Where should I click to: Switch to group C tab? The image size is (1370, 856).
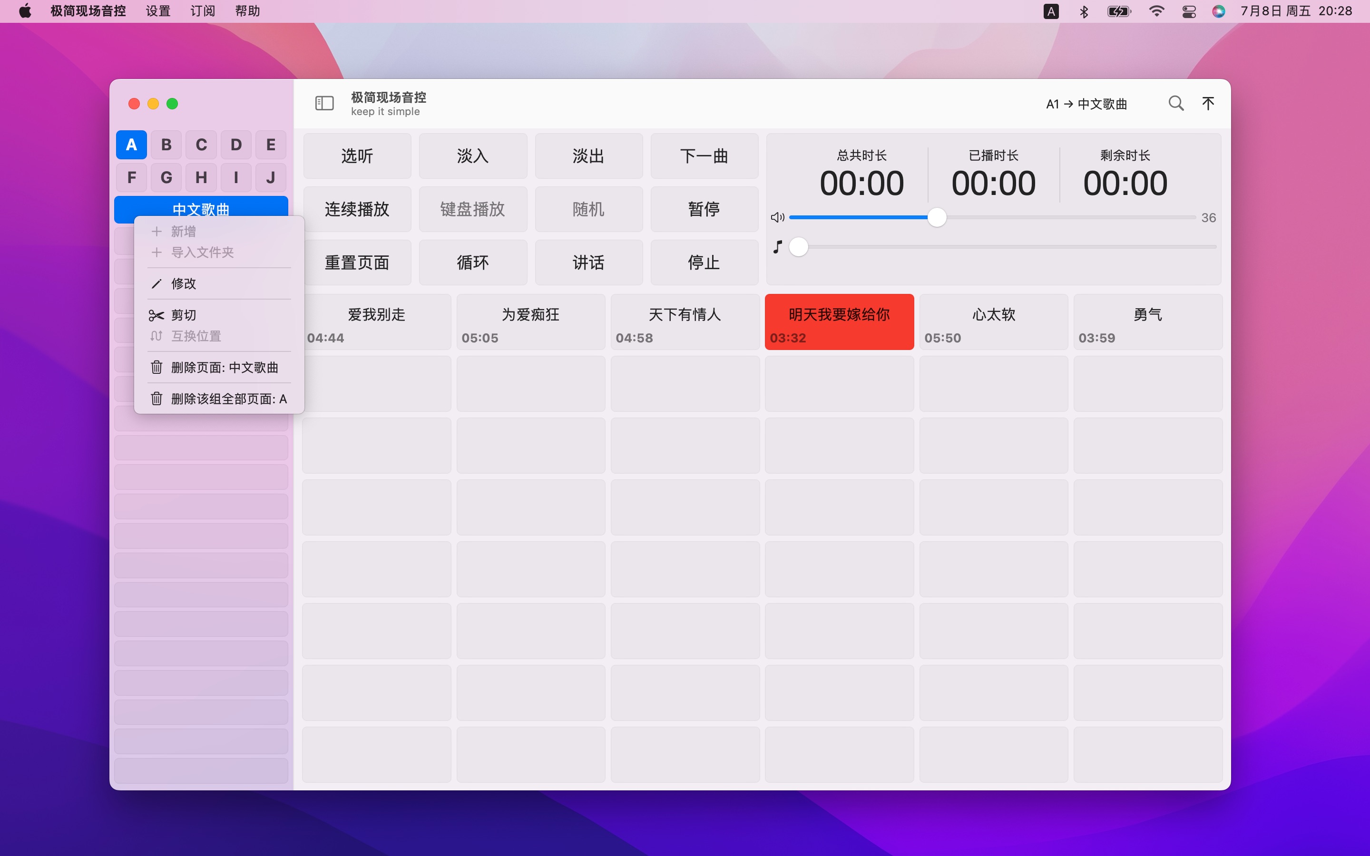click(201, 145)
